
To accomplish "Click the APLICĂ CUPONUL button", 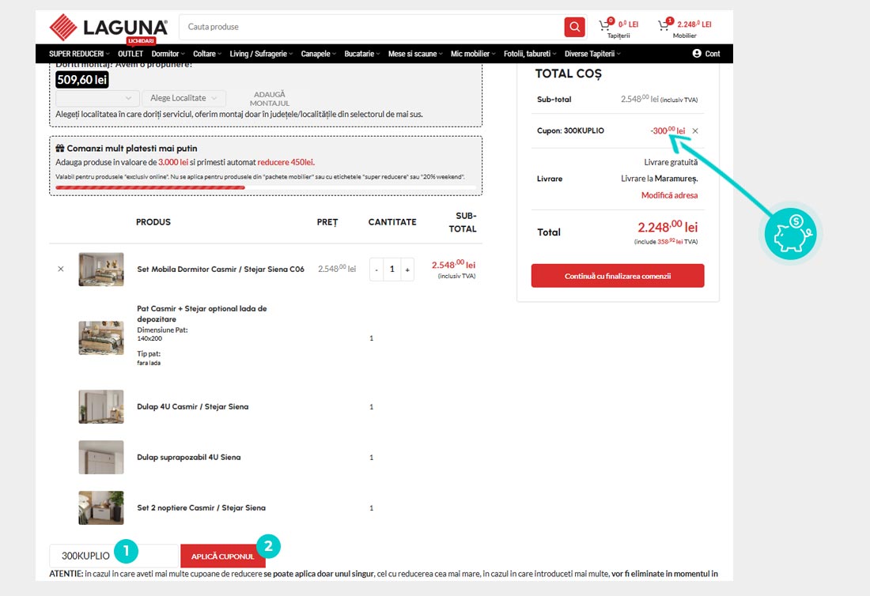I will (x=222, y=556).
